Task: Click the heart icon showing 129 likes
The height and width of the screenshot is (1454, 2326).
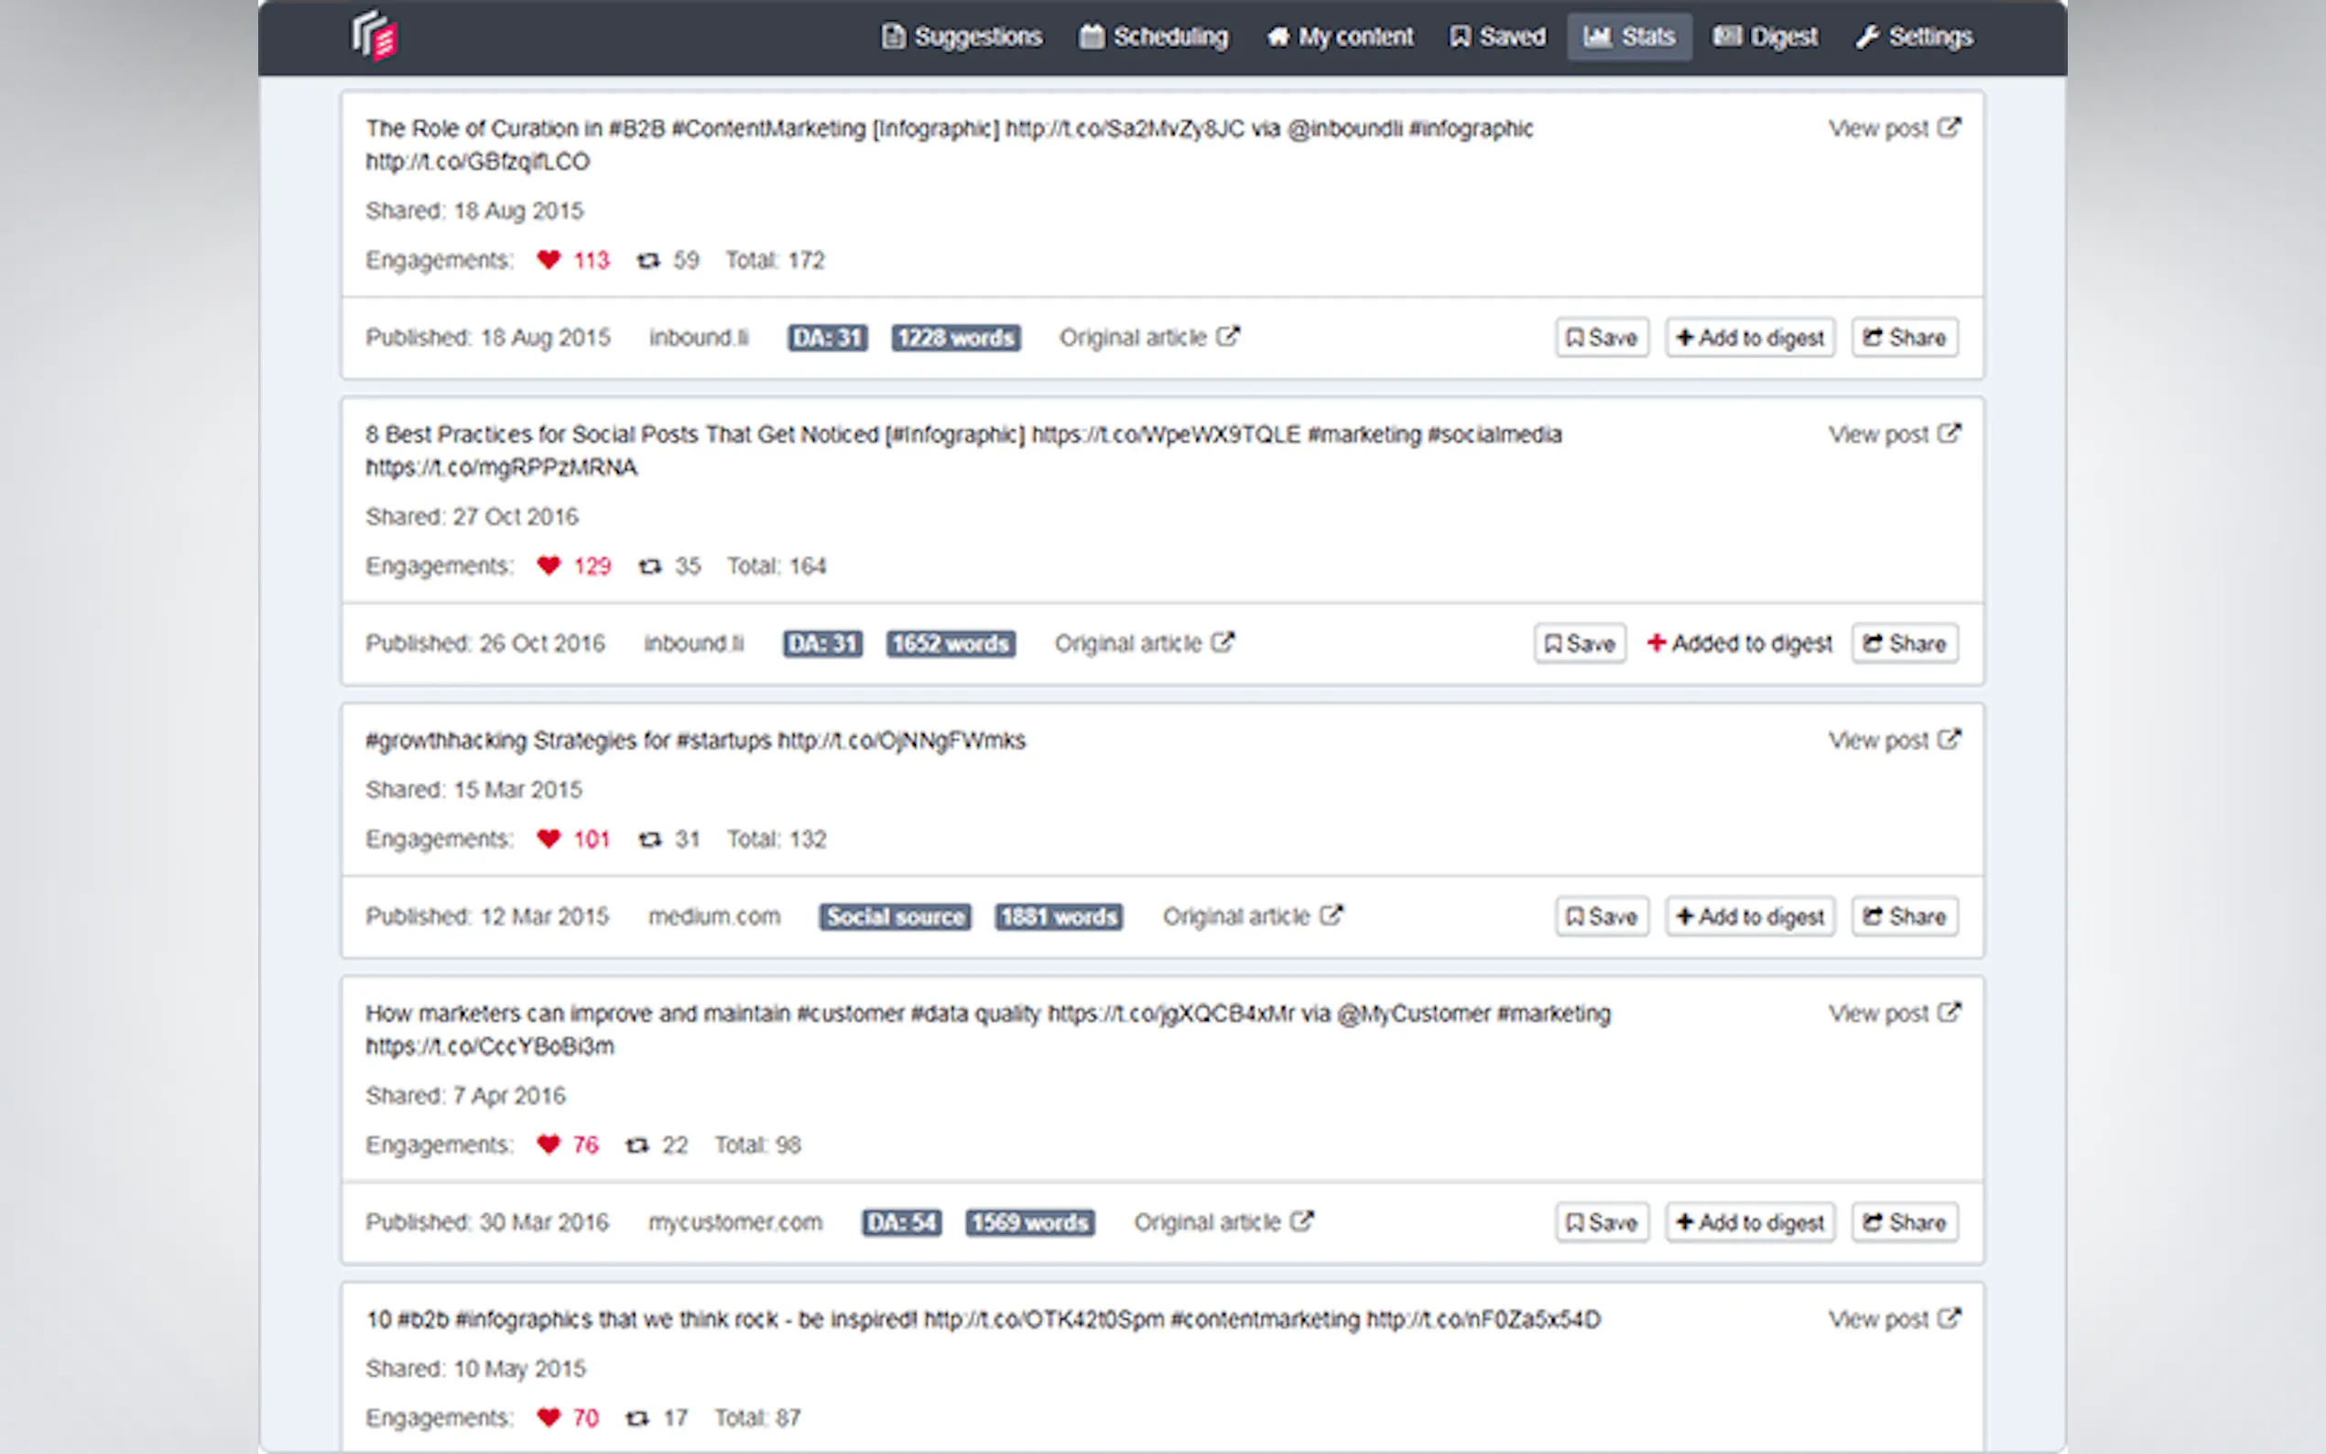Action: (549, 566)
